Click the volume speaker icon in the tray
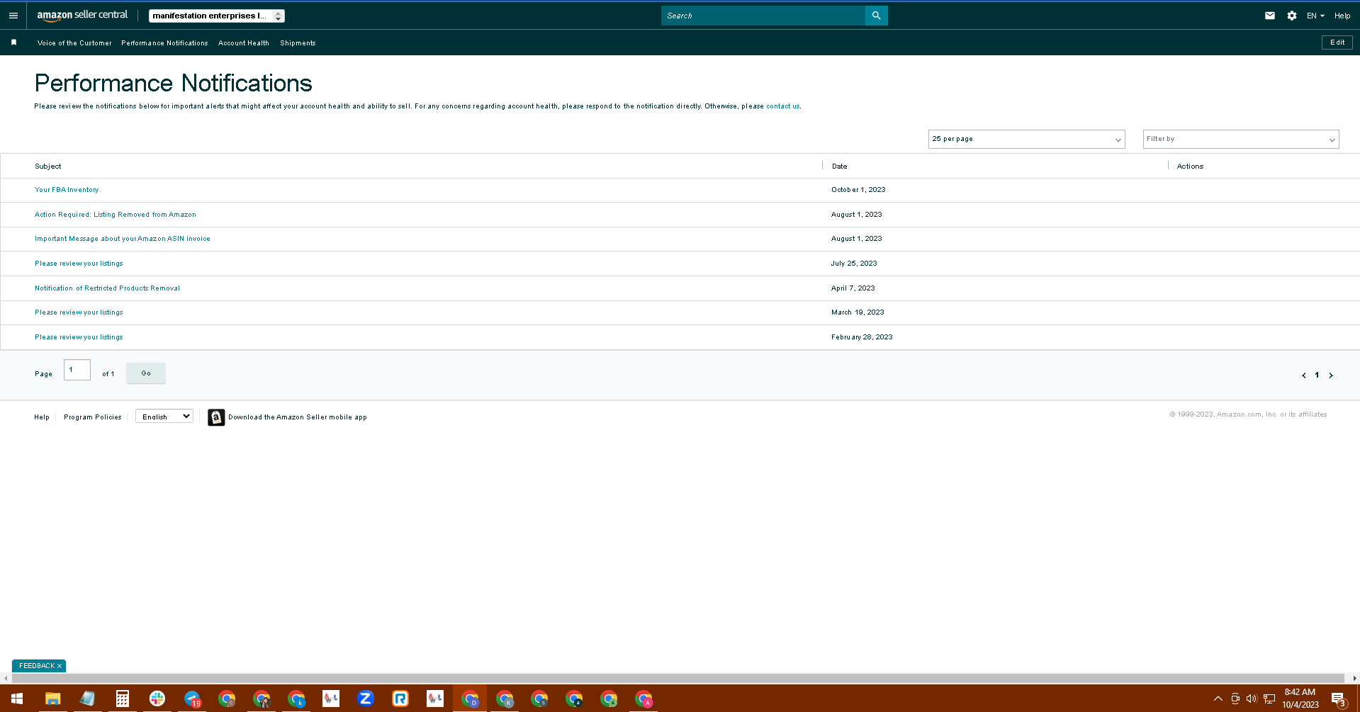The image size is (1360, 712). pyautogui.click(x=1252, y=699)
